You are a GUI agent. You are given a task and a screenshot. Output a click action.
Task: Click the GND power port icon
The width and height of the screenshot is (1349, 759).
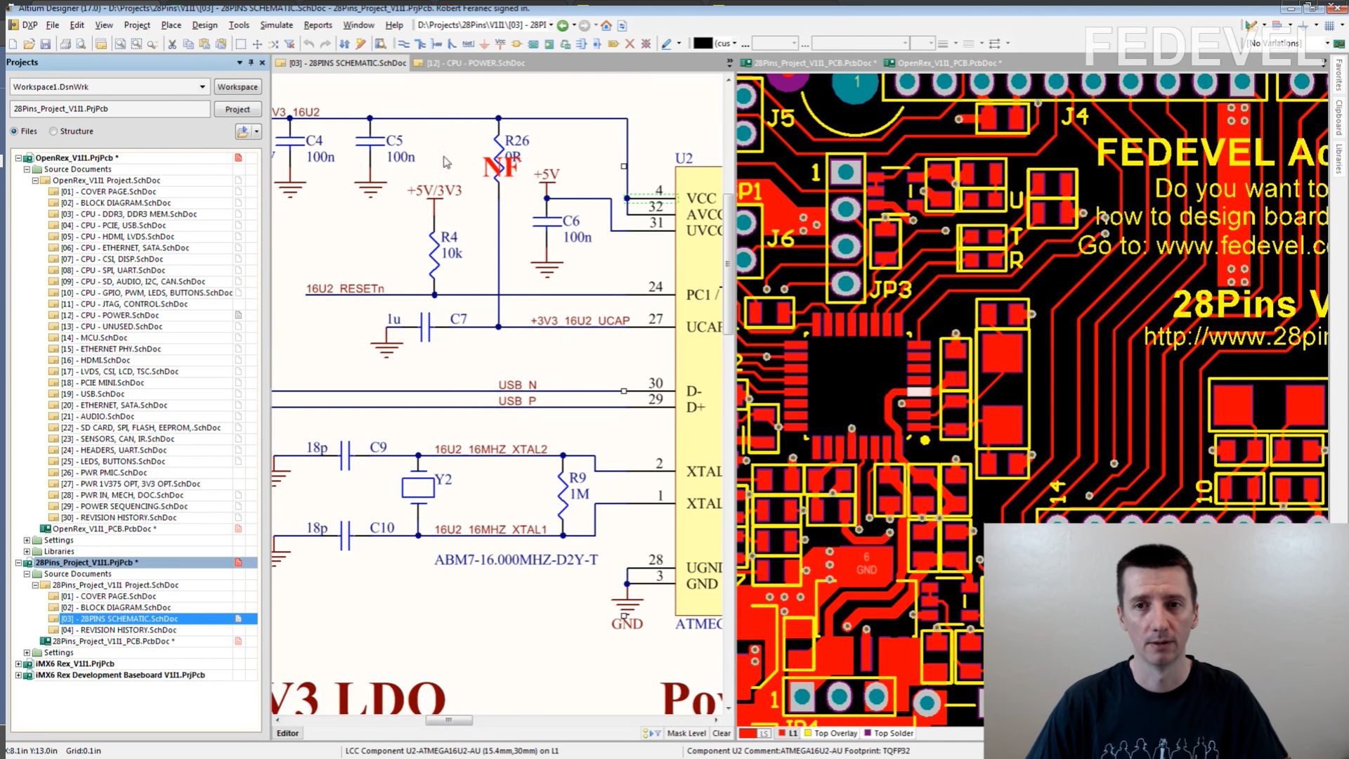[484, 44]
